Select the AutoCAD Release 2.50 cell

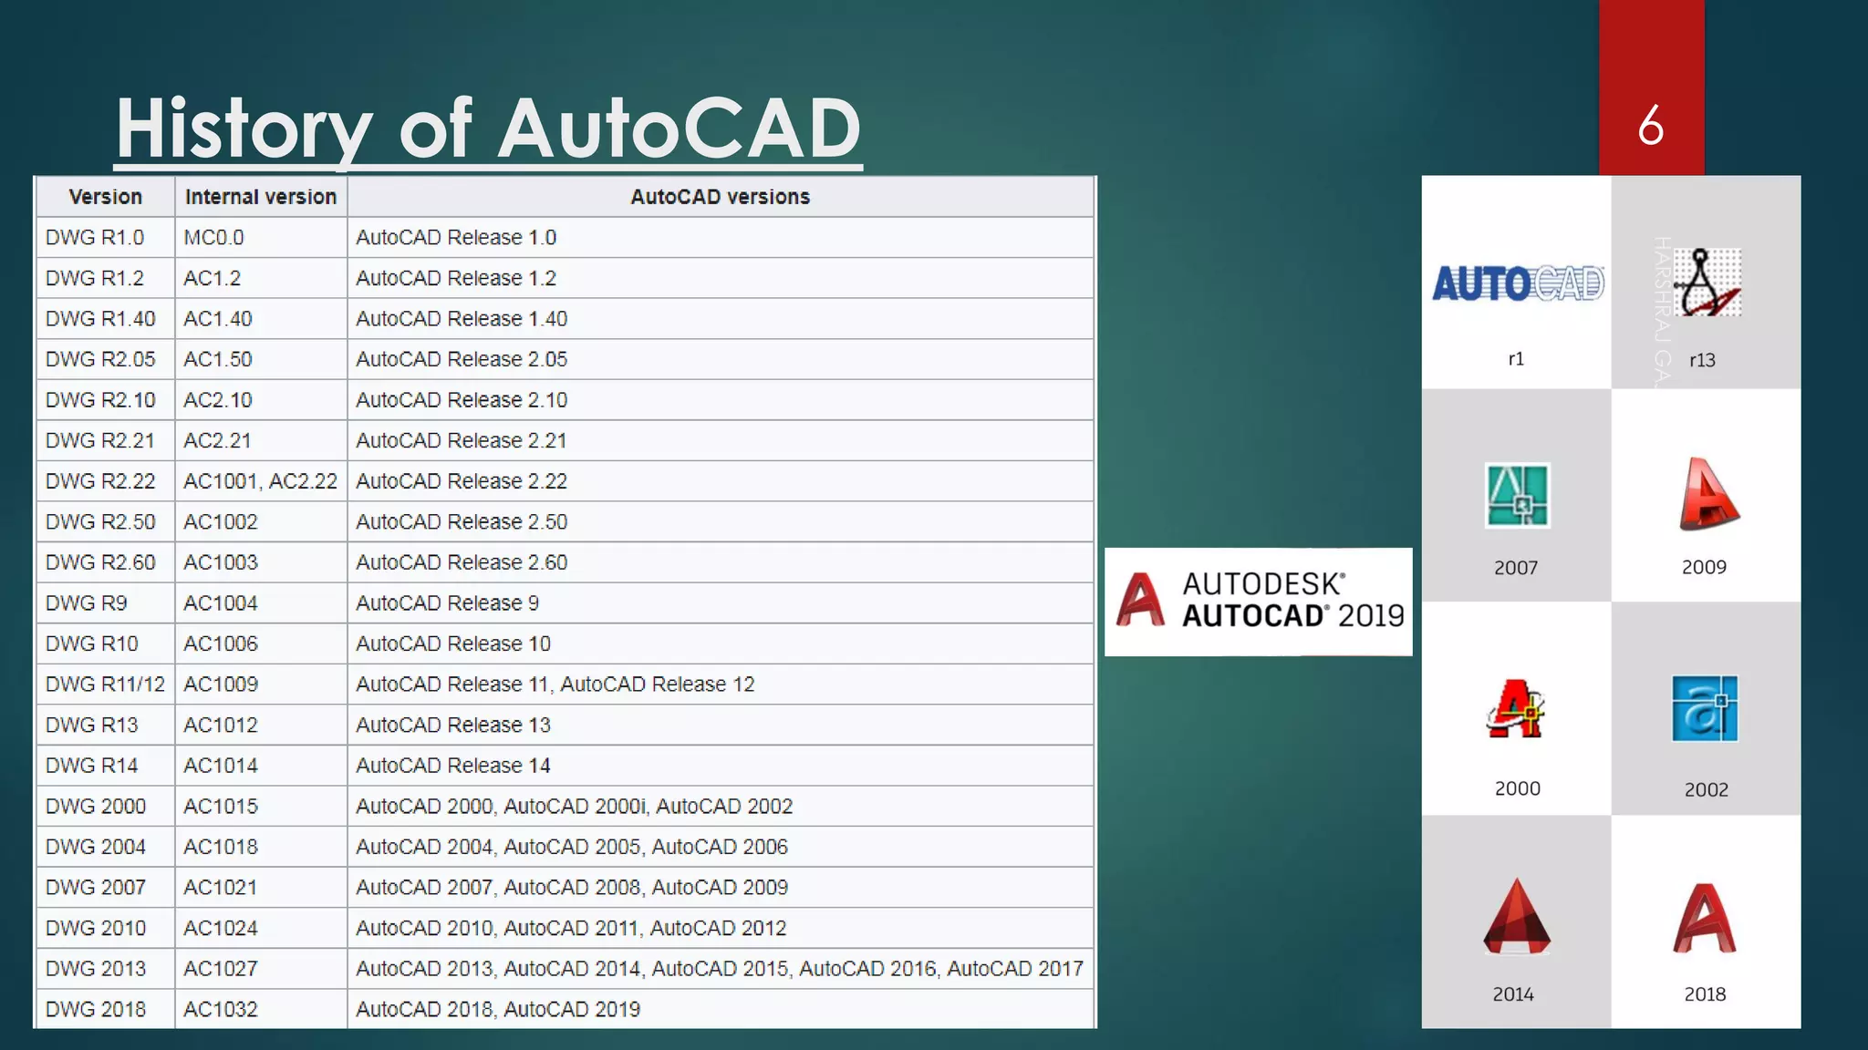[721, 522]
